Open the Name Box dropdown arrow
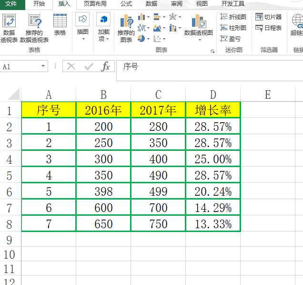 [43, 66]
